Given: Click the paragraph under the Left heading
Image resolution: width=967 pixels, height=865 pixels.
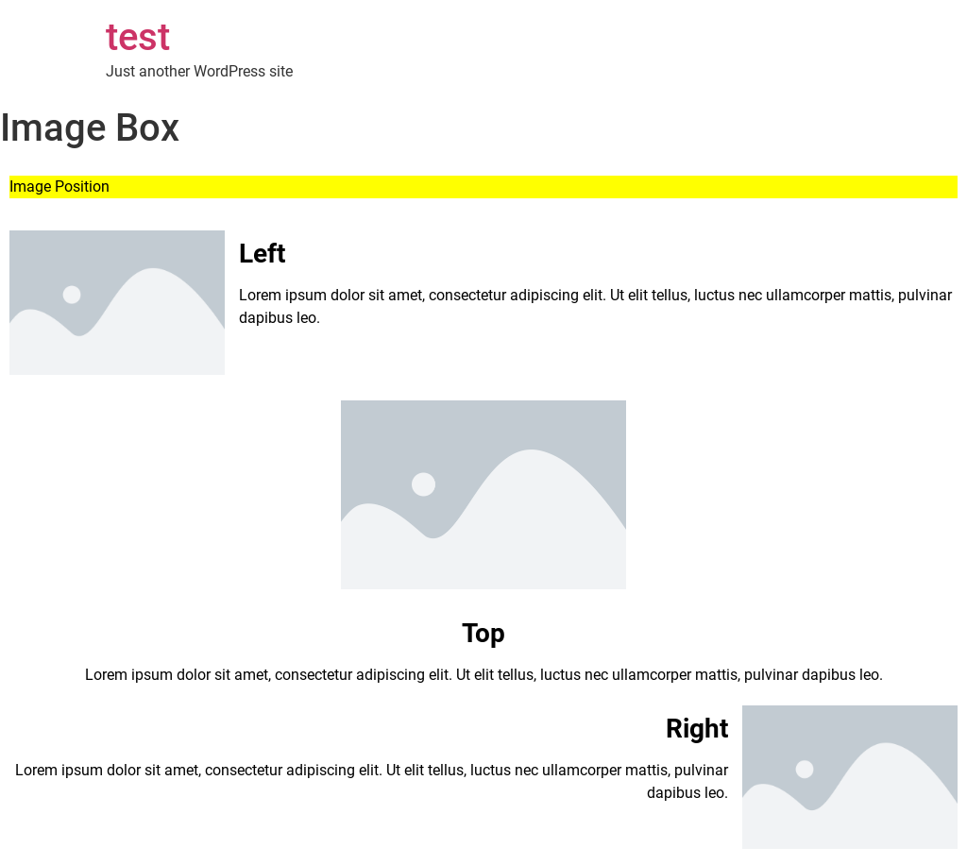Looking at the screenshot, I should tap(595, 306).
